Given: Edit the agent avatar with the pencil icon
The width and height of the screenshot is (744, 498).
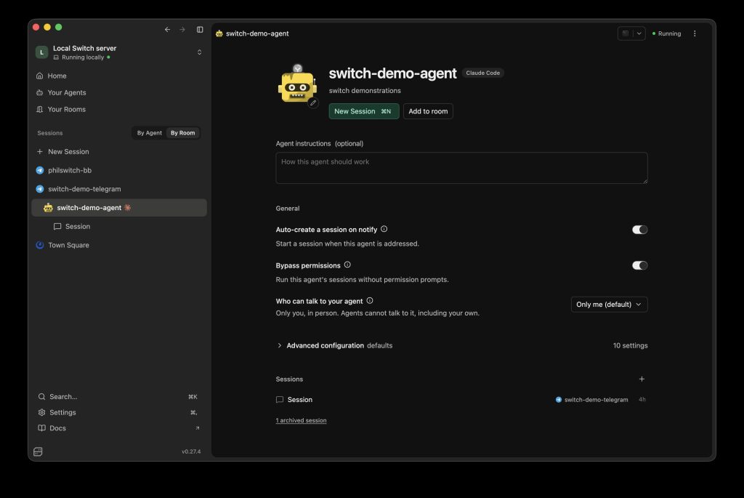Looking at the screenshot, I should point(313,103).
